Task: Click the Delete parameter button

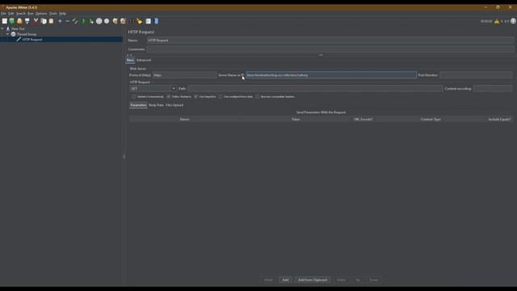Action: [x=341, y=280]
